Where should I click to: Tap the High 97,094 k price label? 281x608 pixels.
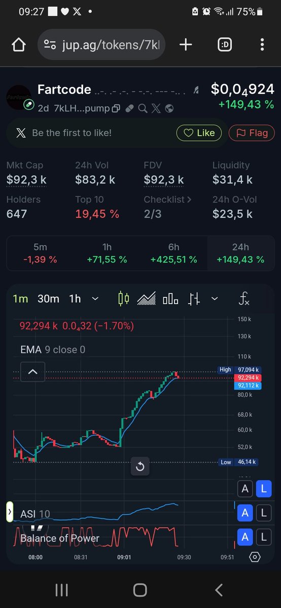(x=239, y=370)
